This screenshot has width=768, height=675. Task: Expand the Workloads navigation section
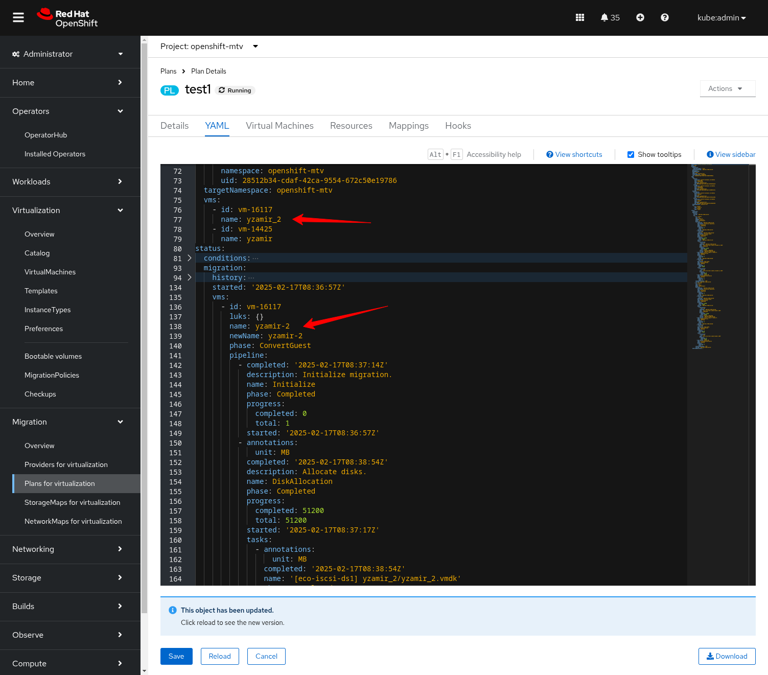70,182
